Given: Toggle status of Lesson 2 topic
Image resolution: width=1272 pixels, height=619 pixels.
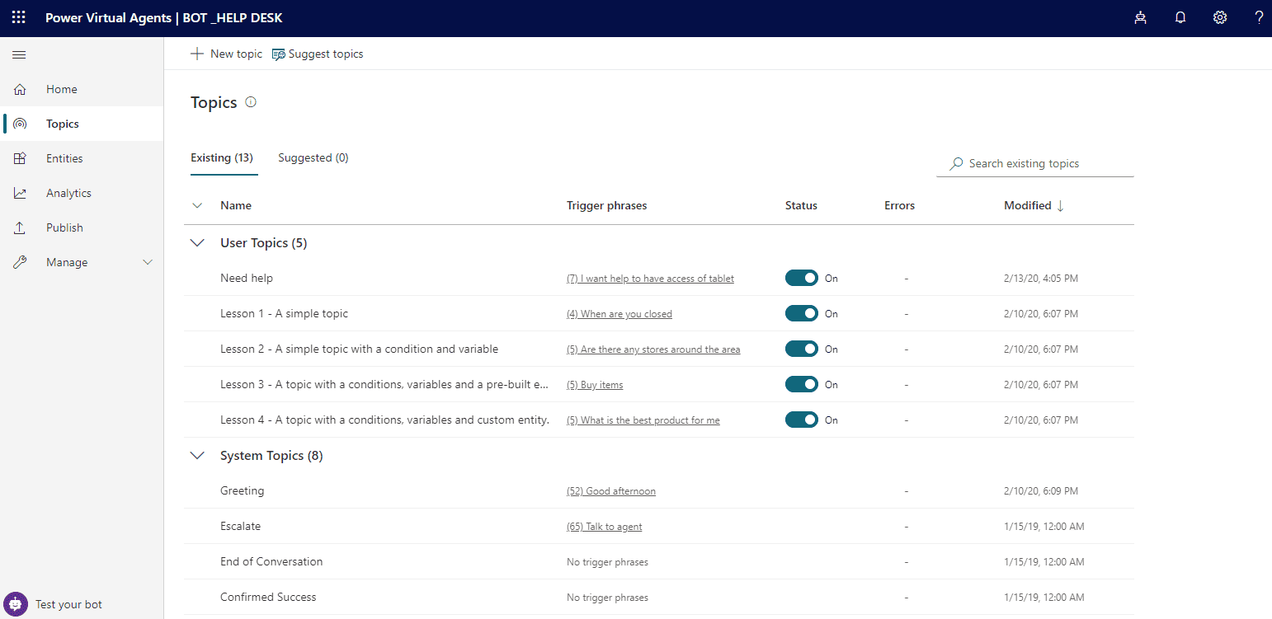Looking at the screenshot, I should [801, 349].
